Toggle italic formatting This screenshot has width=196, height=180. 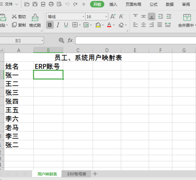[58, 25]
